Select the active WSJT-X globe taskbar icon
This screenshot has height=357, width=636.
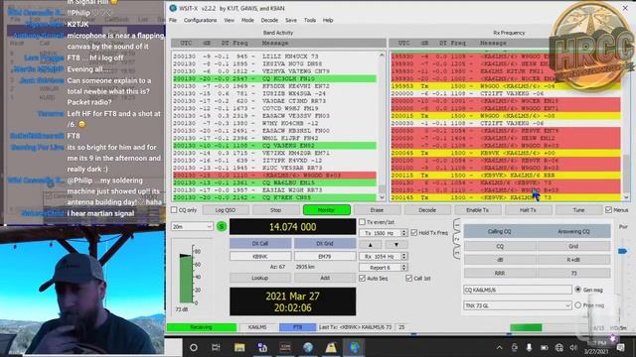[x=354, y=347]
